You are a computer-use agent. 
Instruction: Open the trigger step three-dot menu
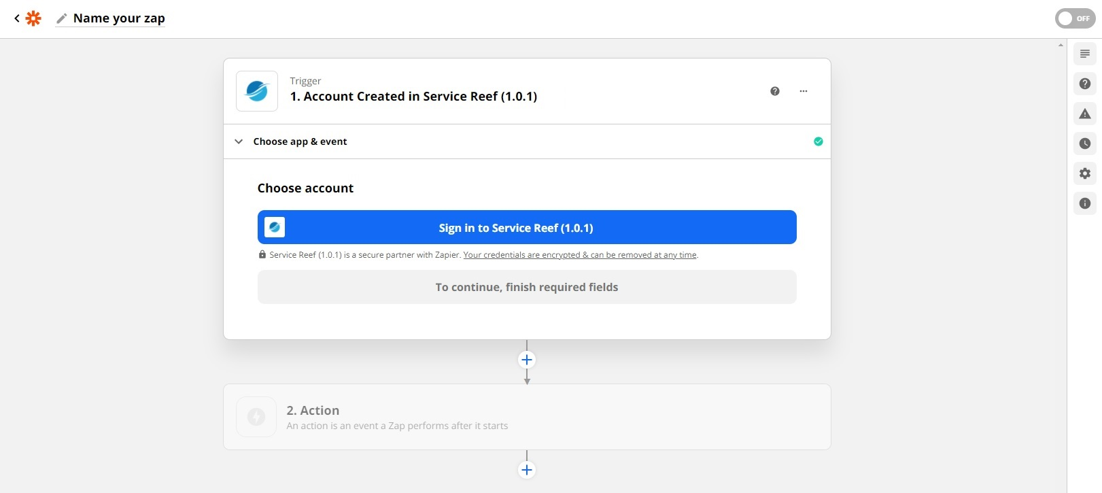(x=804, y=91)
